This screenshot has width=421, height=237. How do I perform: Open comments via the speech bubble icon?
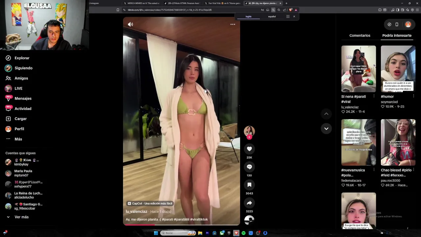[x=249, y=167]
